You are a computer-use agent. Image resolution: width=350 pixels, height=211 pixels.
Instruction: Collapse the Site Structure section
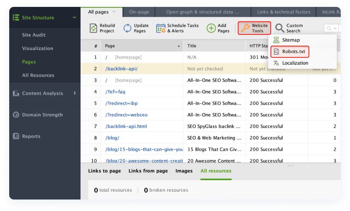[75, 18]
